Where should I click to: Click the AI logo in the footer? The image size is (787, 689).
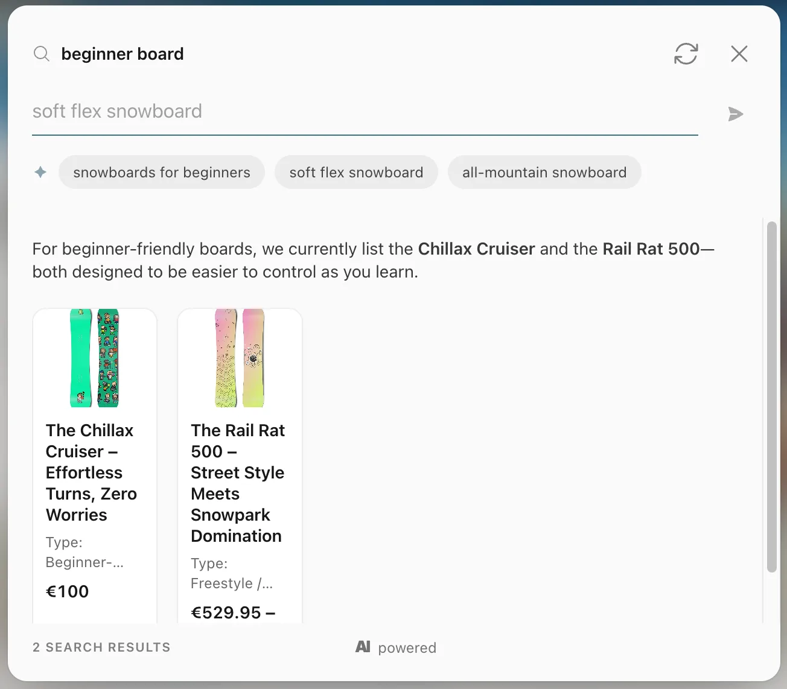(363, 647)
